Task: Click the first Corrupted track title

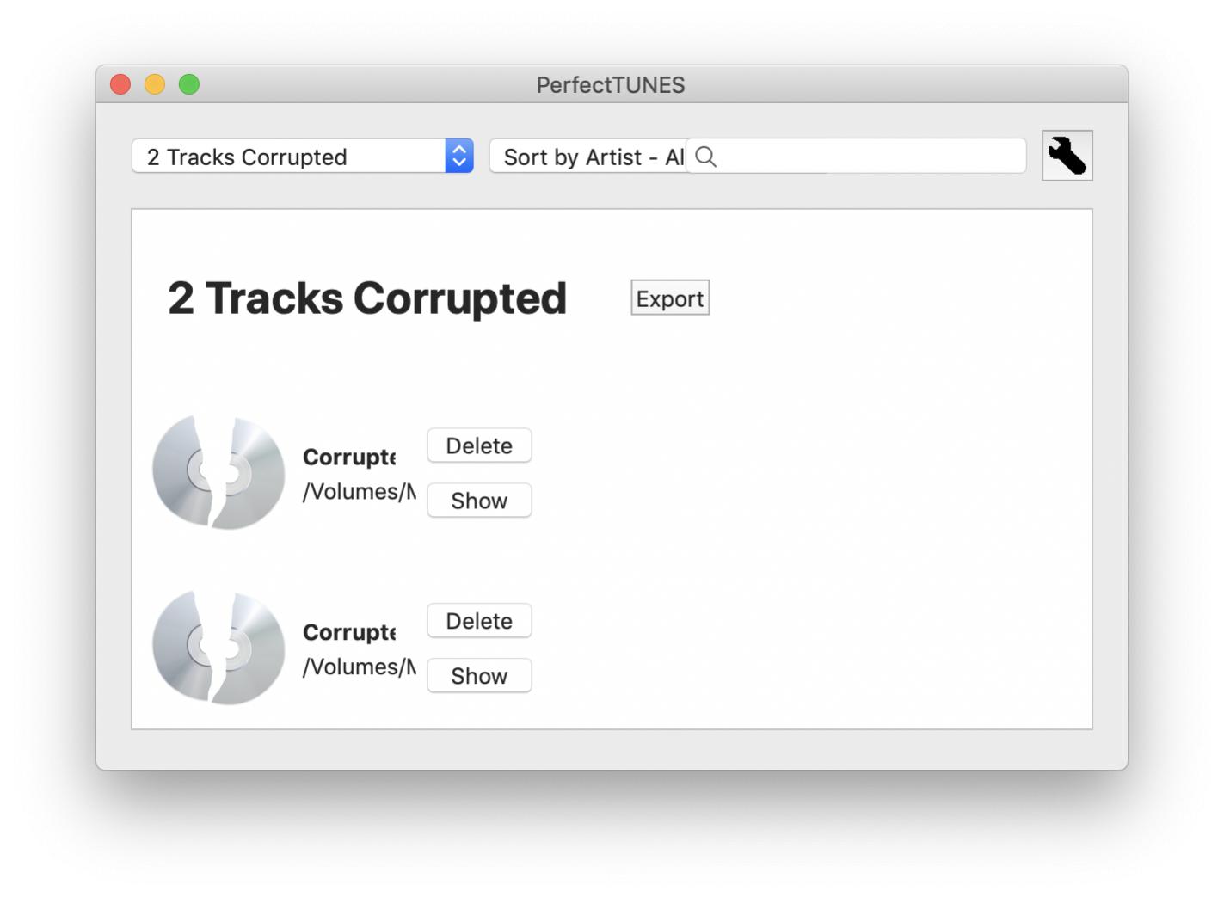Action: click(349, 457)
